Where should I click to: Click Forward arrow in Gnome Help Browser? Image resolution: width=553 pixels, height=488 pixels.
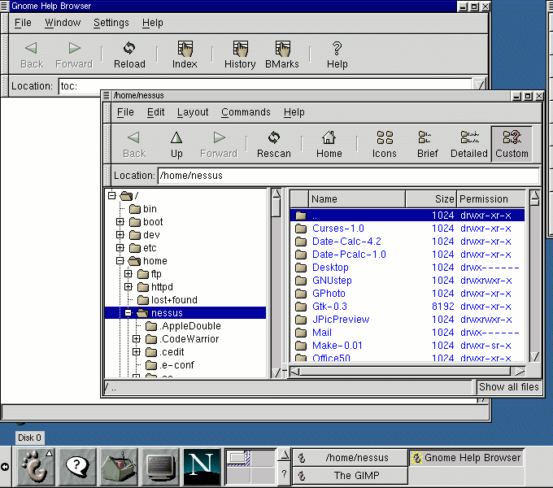click(x=75, y=48)
